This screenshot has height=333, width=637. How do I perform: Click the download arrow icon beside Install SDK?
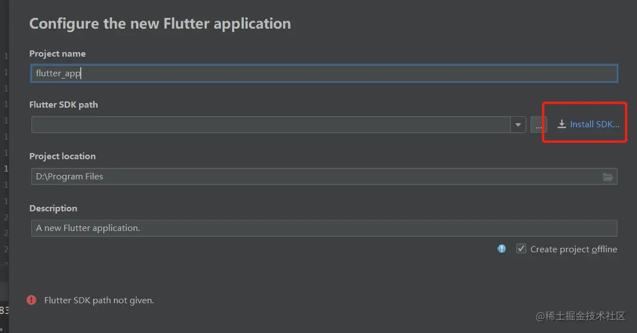click(561, 124)
